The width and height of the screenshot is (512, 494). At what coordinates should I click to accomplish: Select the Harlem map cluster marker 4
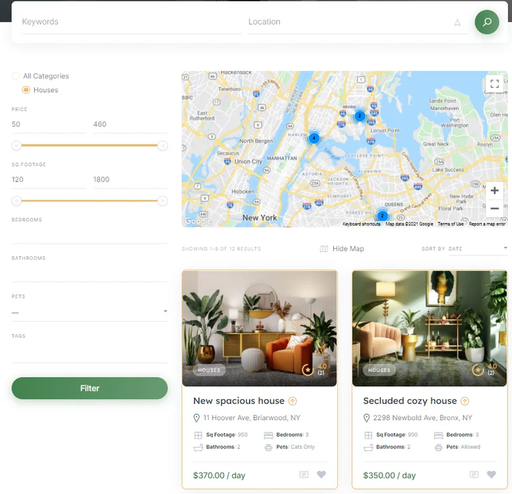[314, 138]
